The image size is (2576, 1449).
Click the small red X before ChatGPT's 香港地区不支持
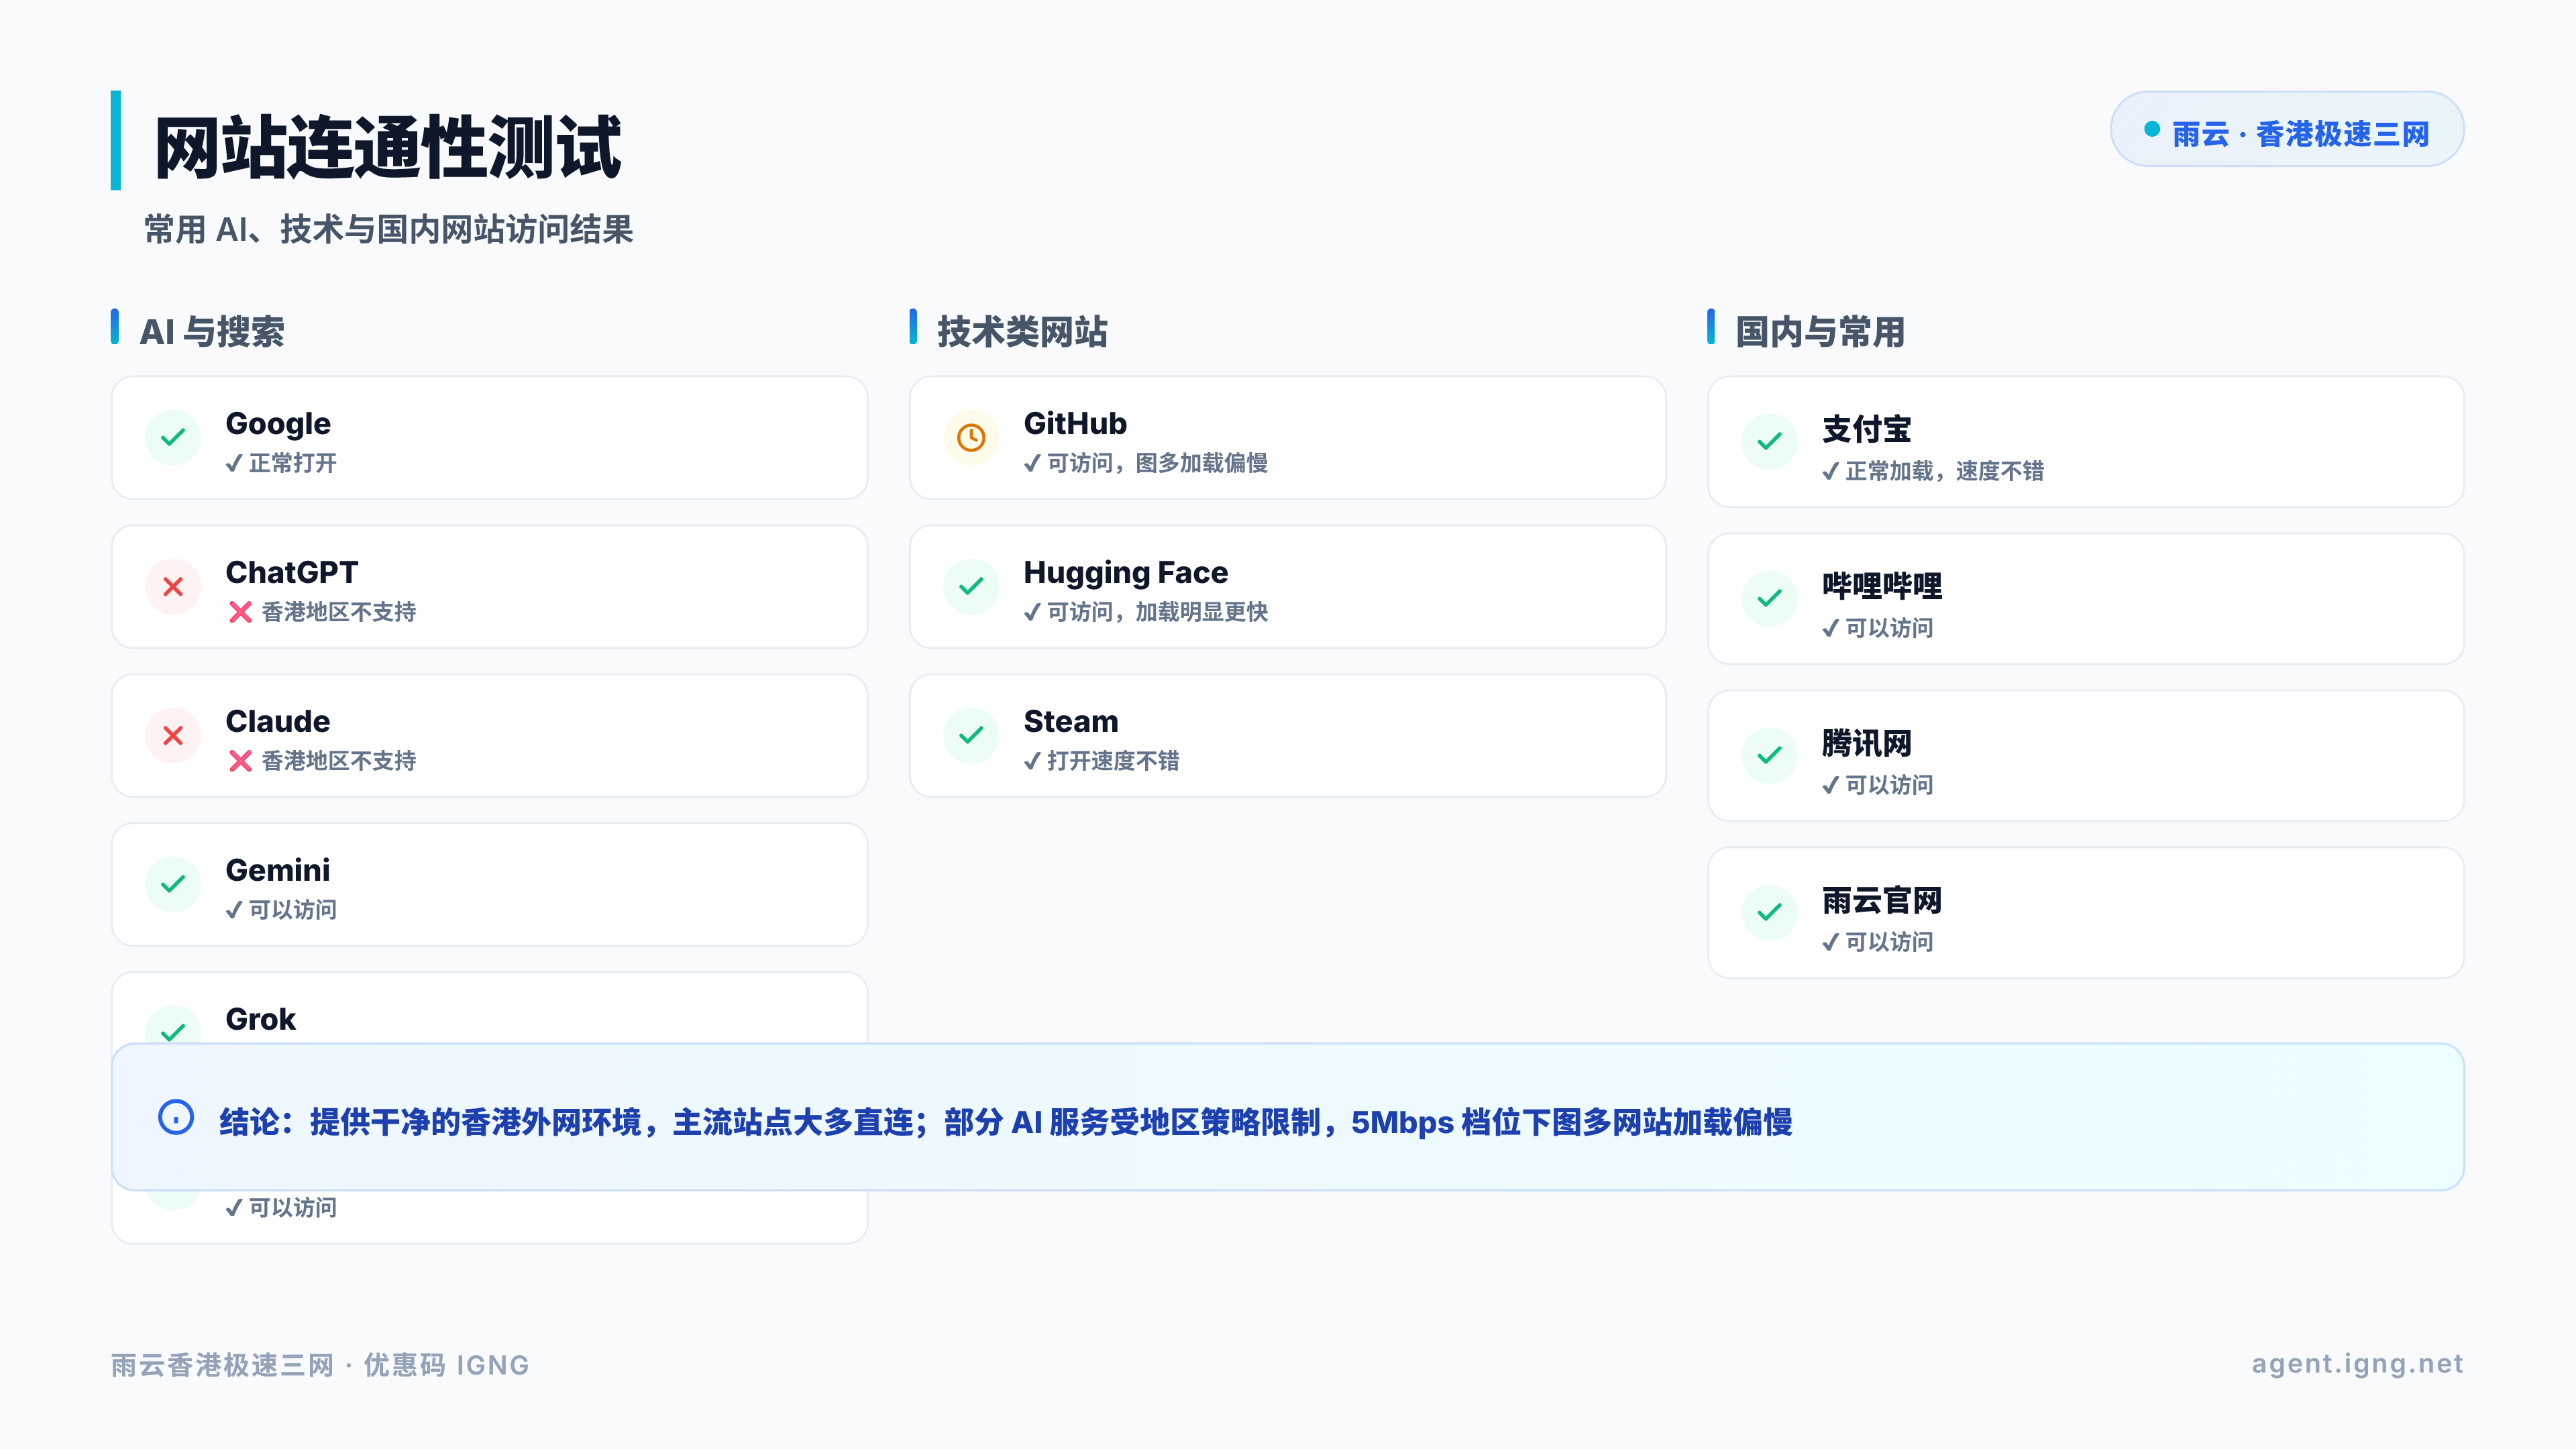(240, 612)
